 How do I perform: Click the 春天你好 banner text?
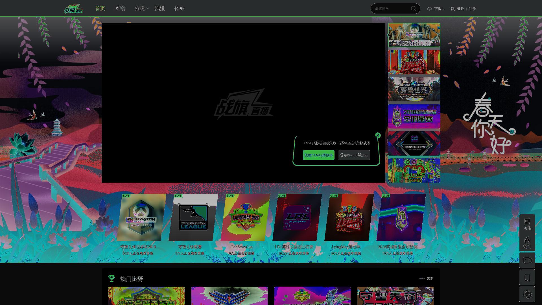(x=489, y=124)
